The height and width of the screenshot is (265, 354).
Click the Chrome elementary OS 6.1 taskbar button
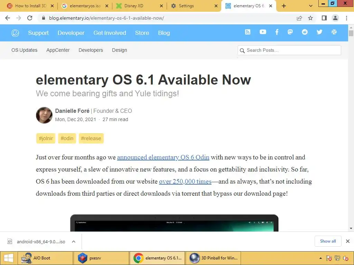coord(157,258)
